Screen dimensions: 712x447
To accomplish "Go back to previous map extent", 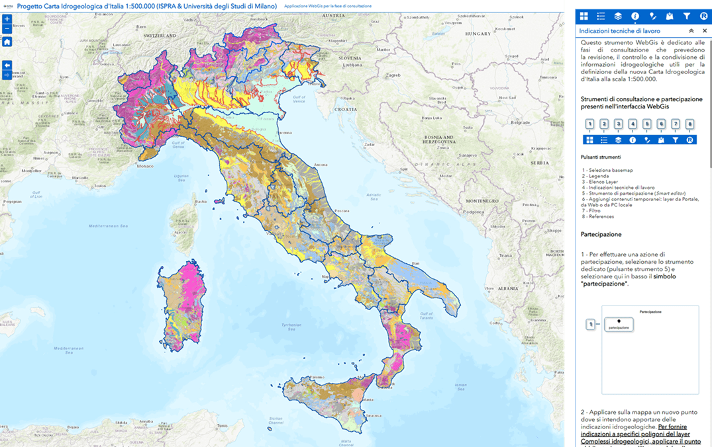I will coord(7,65).
